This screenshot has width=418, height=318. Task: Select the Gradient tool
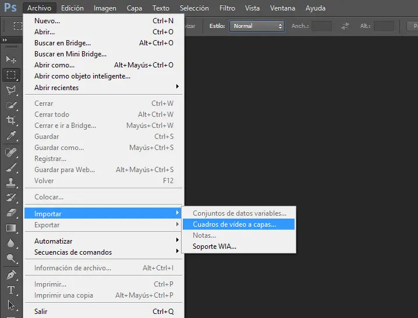pos(11,228)
